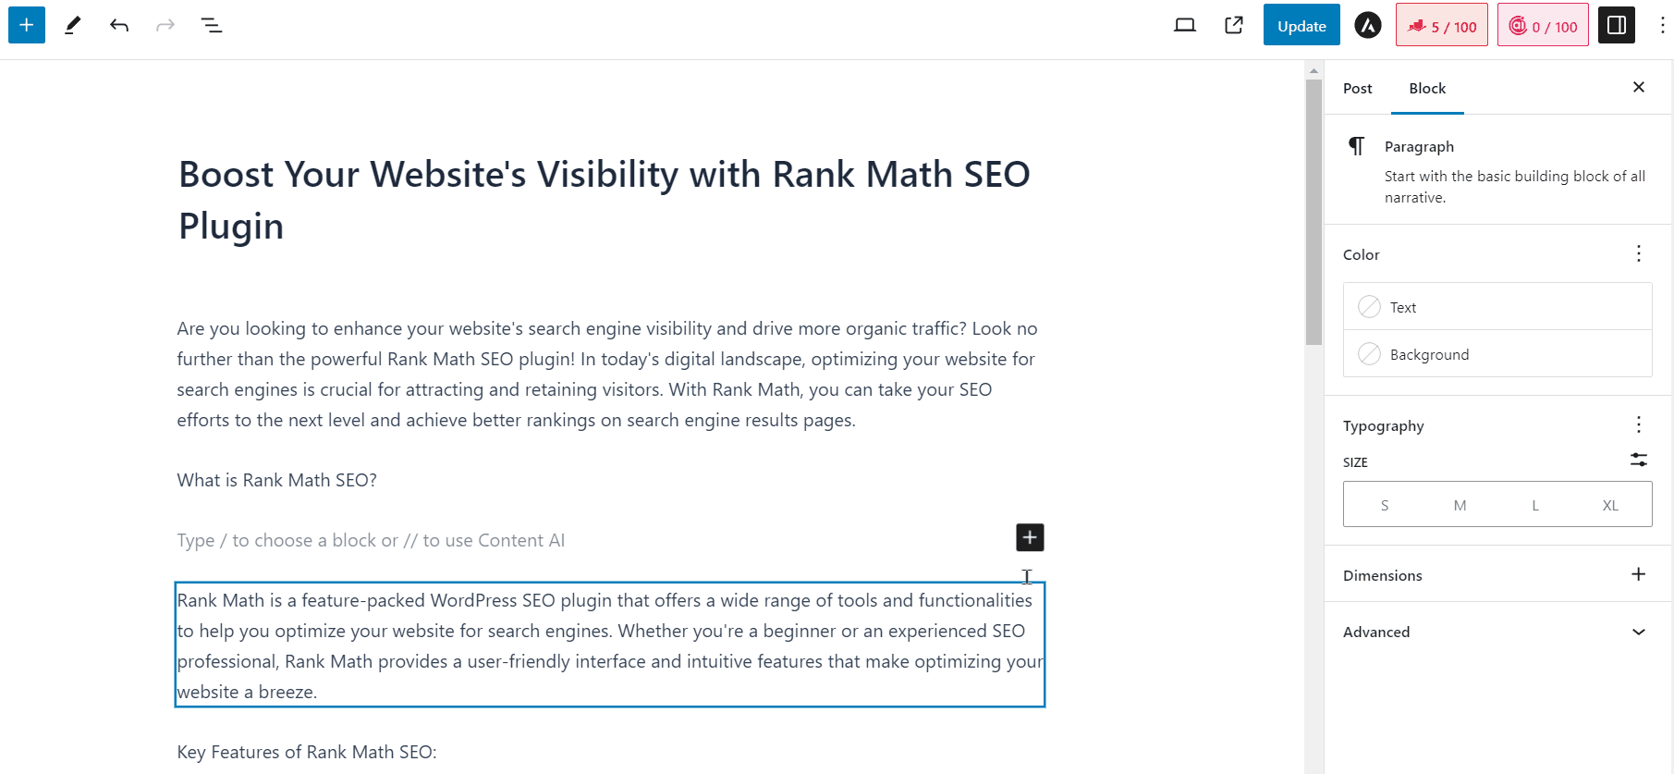Click the block inserter plus button
Screen dimensions: 1674x774
tap(27, 26)
